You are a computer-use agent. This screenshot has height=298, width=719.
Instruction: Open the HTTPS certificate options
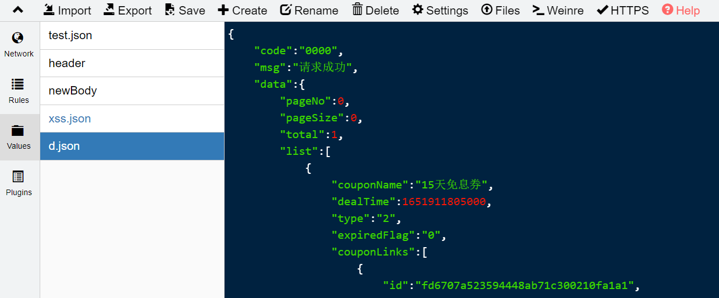(x=623, y=10)
